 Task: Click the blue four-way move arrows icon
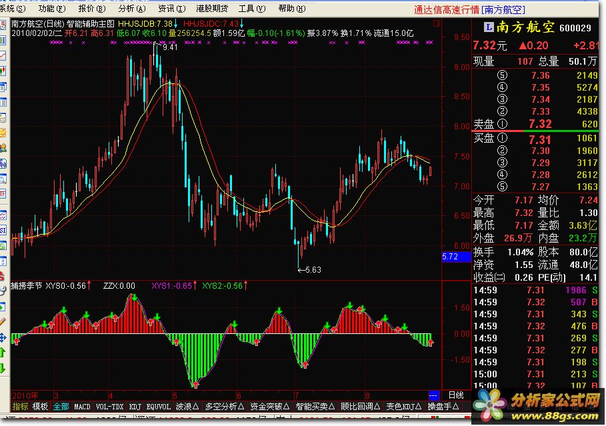point(2,338)
